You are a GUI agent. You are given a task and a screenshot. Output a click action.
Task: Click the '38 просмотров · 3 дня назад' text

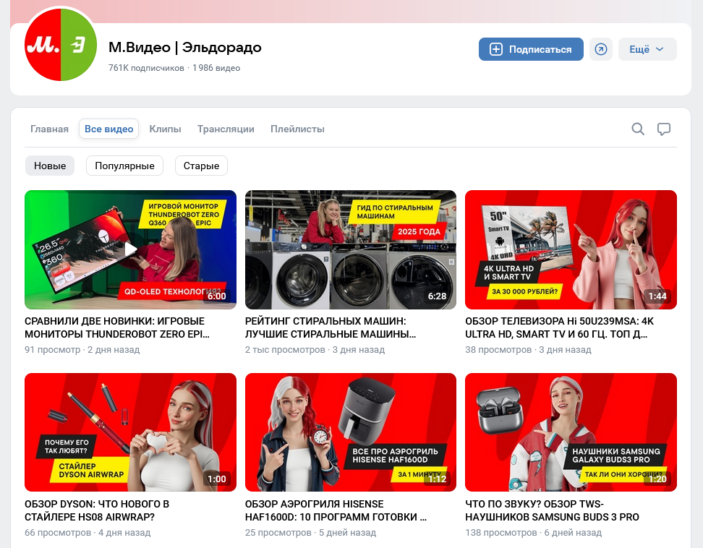(x=528, y=350)
